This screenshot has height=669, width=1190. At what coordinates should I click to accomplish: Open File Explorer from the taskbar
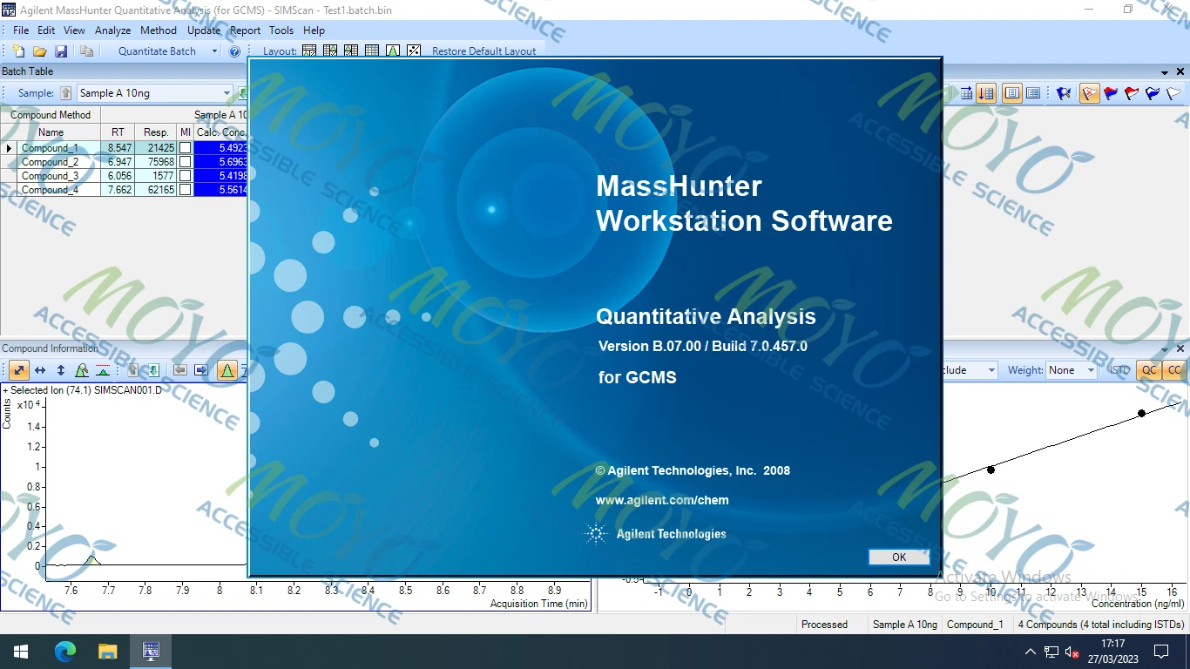(107, 651)
